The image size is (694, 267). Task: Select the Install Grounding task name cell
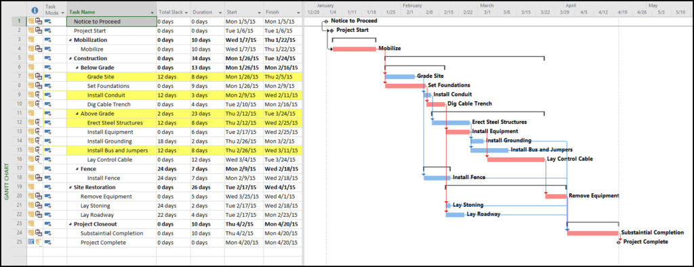tap(112, 141)
